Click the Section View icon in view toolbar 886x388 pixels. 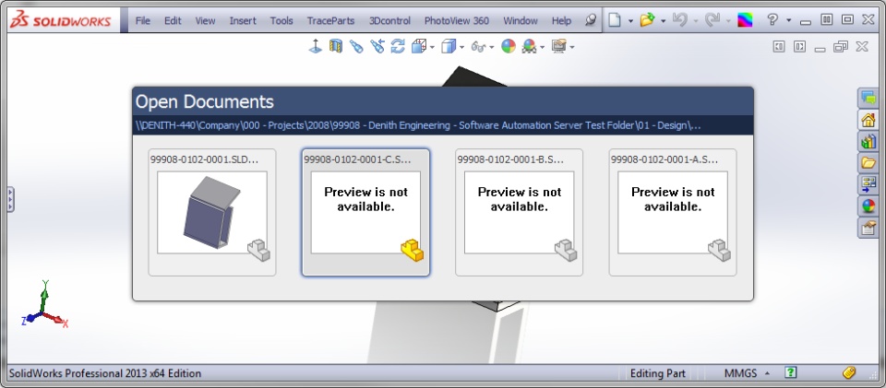pyautogui.click(x=336, y=46)
